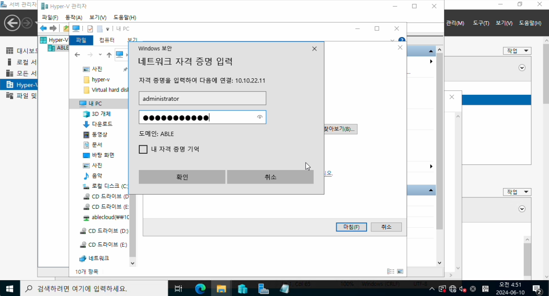
Task: Open upper 작업 dropdown in Server Manager
Action: (x=517, y=51)
